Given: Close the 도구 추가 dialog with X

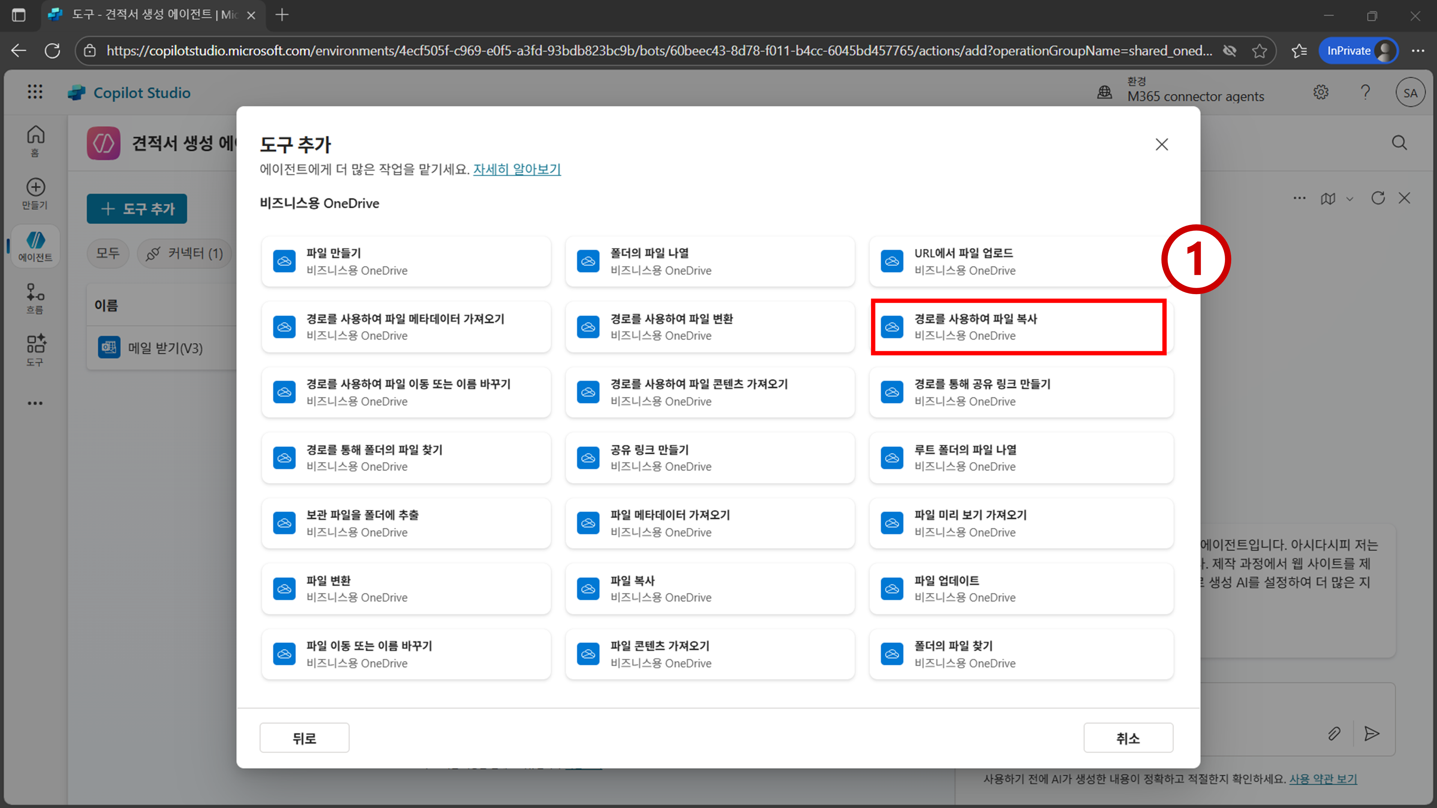Looking at the screenshot, I should pyautogui.click(x=1161, y=144).
